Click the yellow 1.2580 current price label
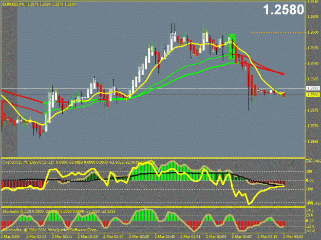Screen dimensions: 321x240 313,95
